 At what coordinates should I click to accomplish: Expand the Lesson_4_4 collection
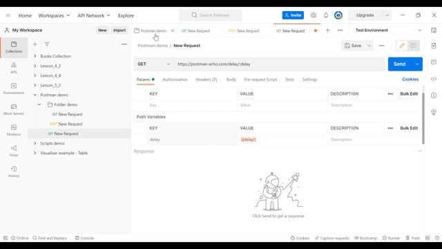click(35, 75)
